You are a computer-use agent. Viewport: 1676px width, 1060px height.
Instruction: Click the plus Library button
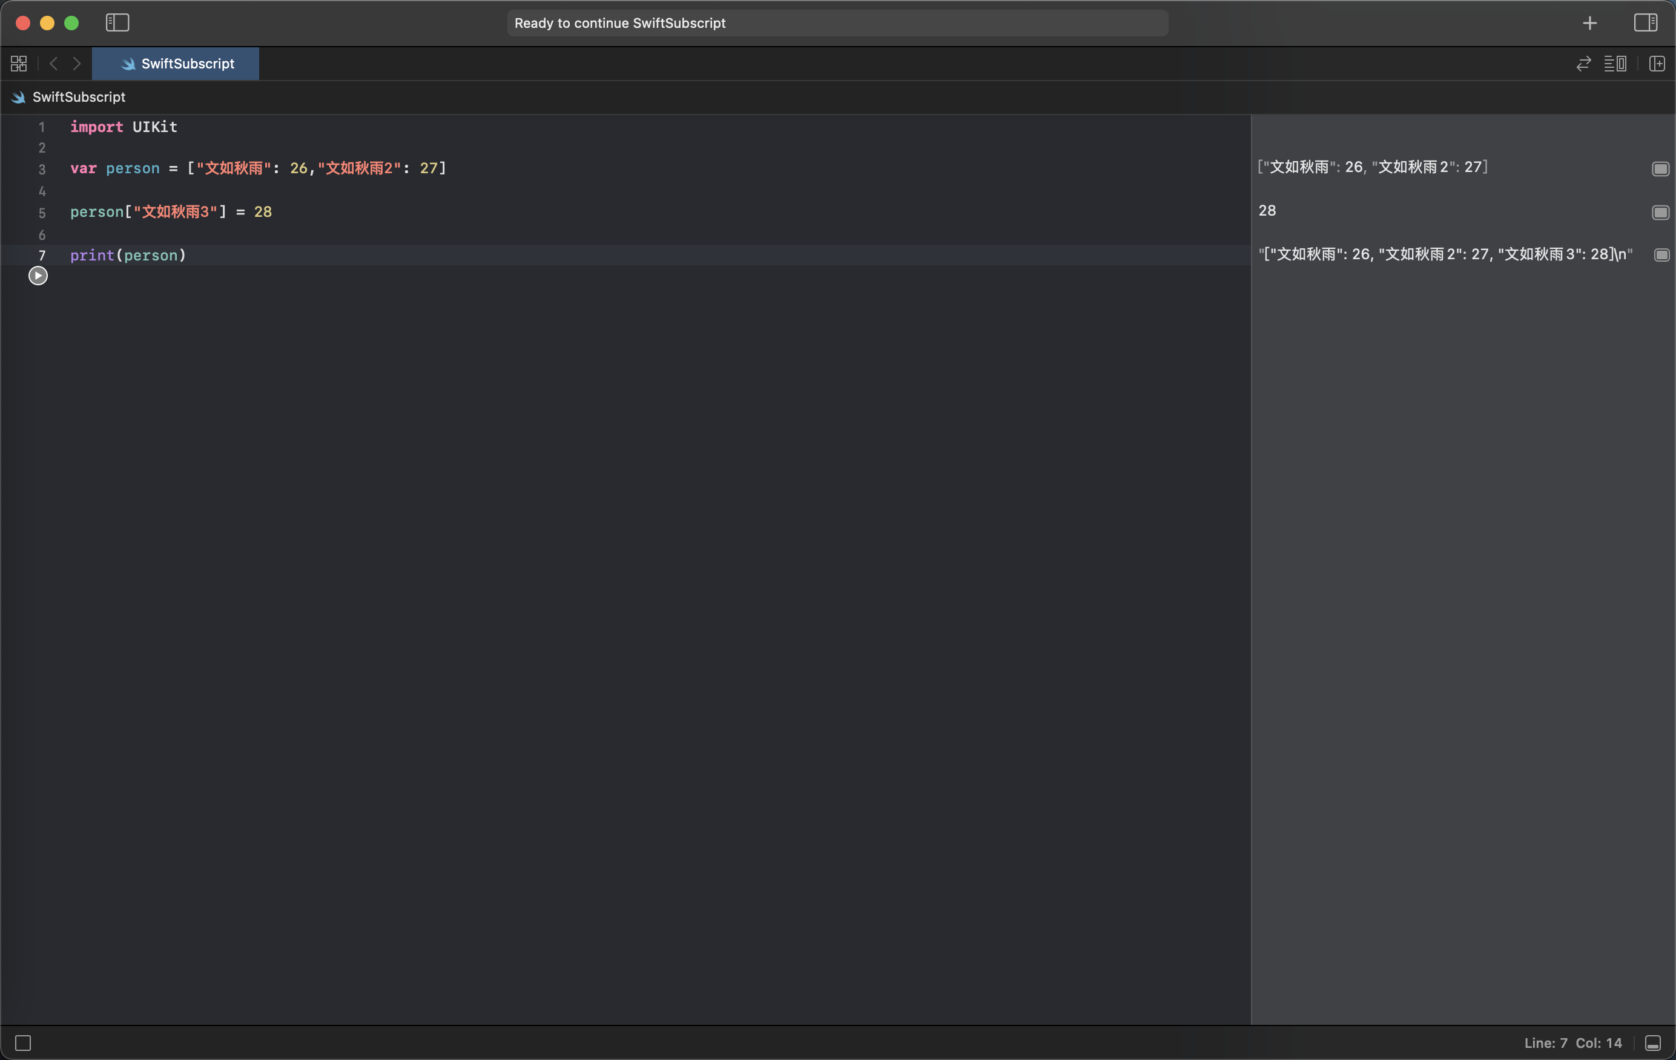(1589, 23)
